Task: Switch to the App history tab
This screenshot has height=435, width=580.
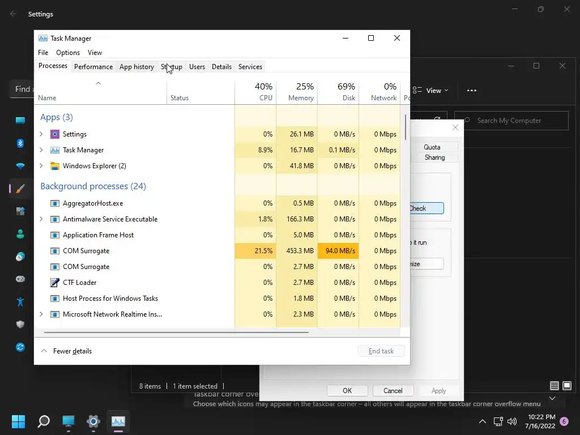Action: [137, 67]
